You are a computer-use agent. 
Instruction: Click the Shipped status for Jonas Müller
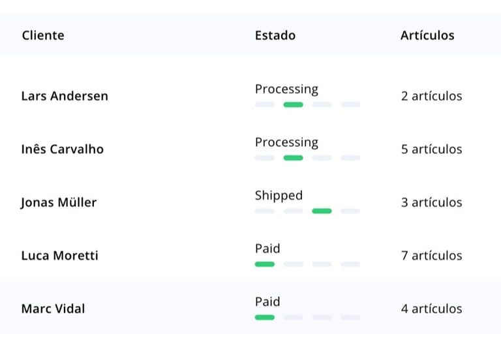point(279,195)
